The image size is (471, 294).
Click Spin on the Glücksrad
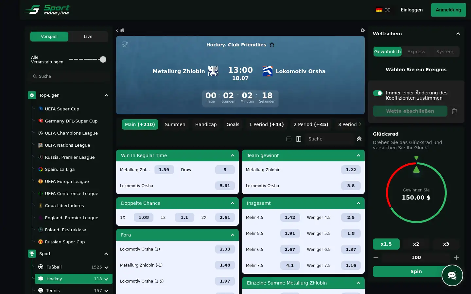coord(416,271)
